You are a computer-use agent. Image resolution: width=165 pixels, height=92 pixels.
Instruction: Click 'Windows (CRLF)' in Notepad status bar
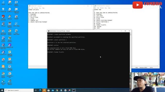pos(143,67)
